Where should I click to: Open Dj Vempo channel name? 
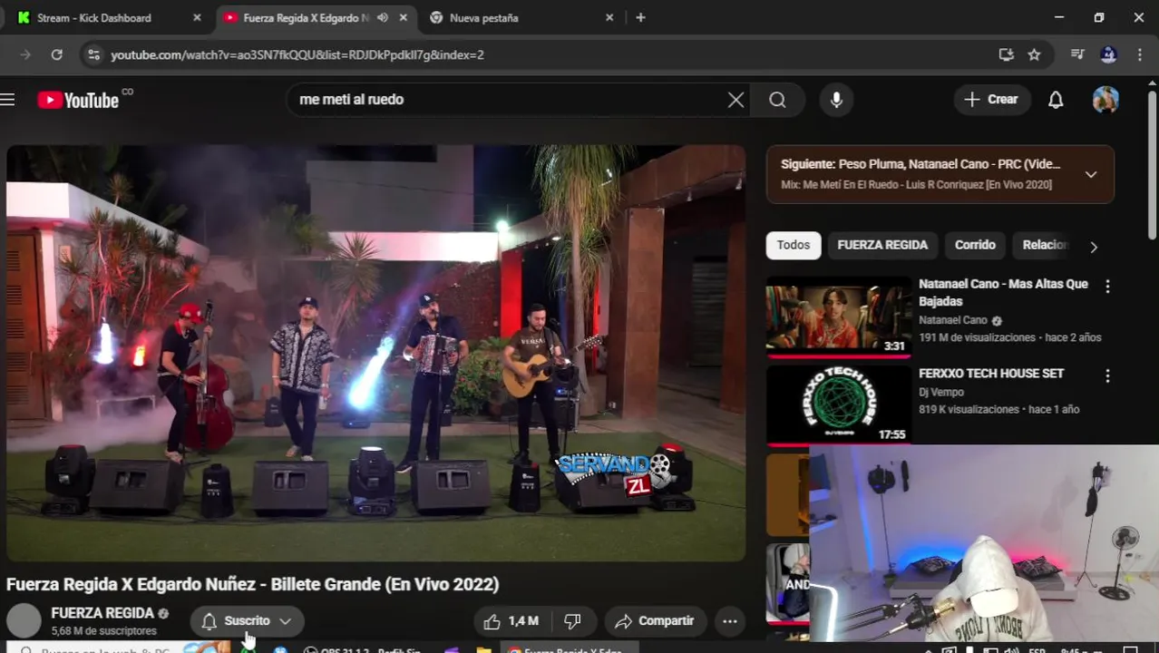[941, 392]
